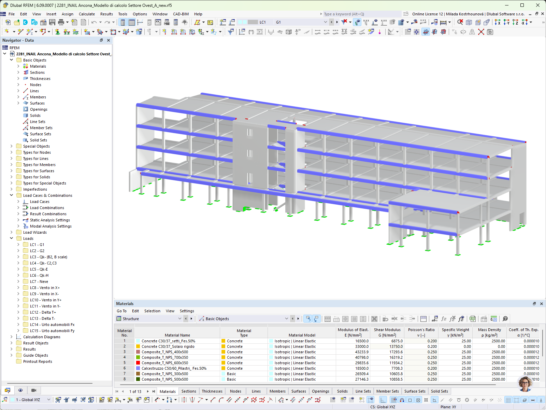Screen dimensions: 546x410
Task: Switch to the Sections tab in Materials panel
Action: coord(189,391)
